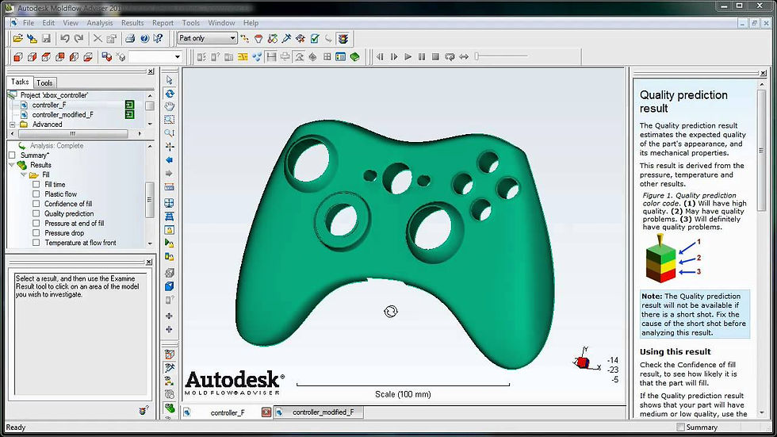This screenshot has height=437, width=777.
Task: Switch to the Tools tab
Action: click(44, 82)
